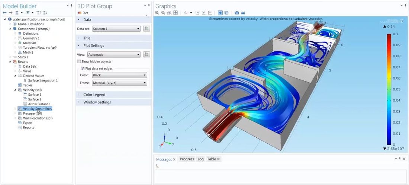Expand the Study 1 tree node arrow
The width and height of the screenshot is (409, 185).
coord(10,57)
